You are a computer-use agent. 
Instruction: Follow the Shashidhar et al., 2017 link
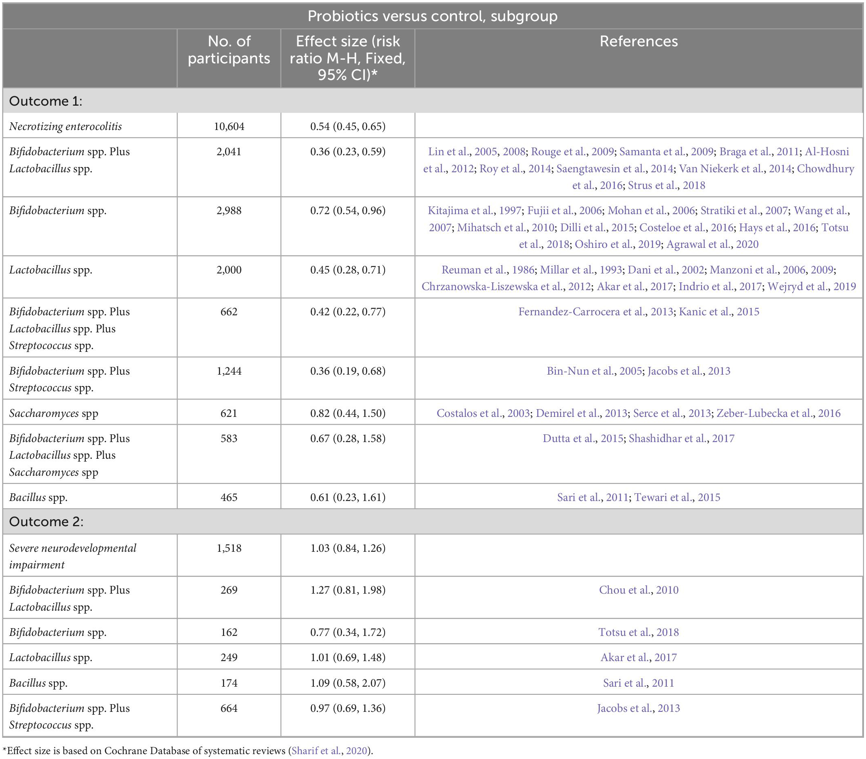(681, 438)
